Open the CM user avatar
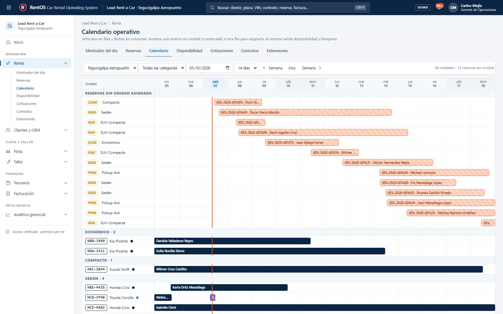This screenshot has width=503, height=314. coord(453,8)
